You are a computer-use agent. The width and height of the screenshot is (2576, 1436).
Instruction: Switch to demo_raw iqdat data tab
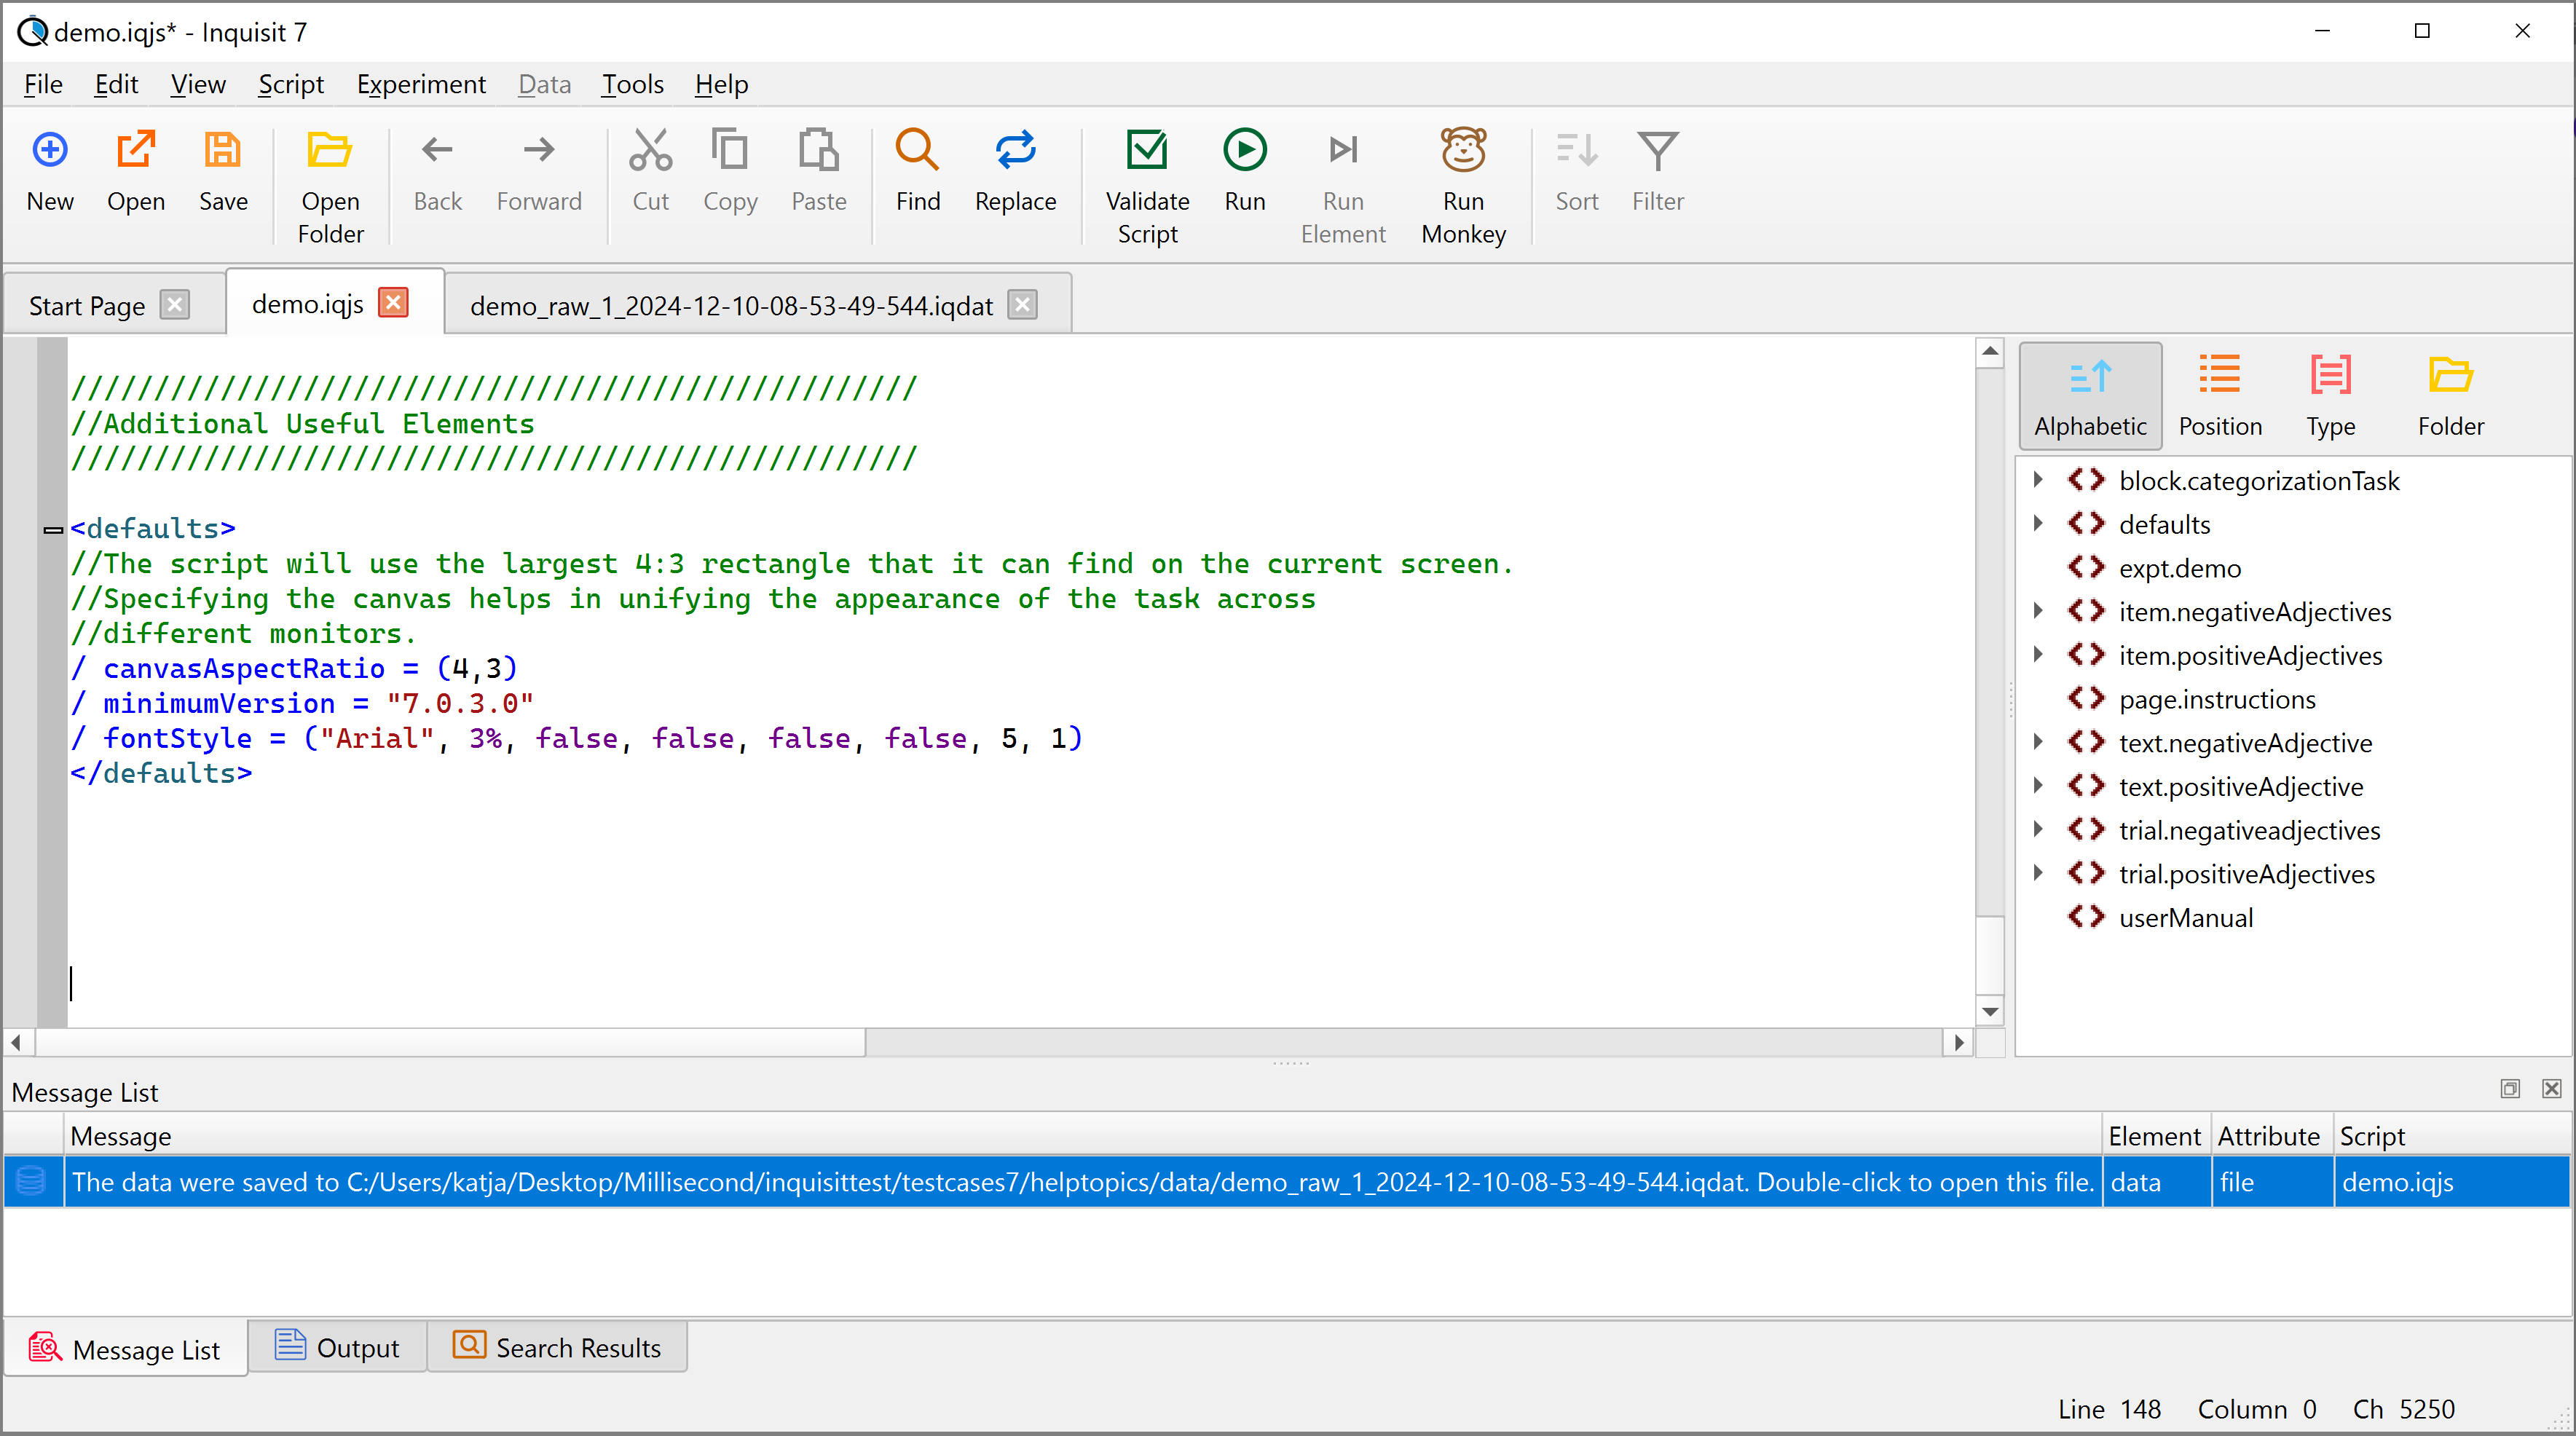pyautogui.click(x=731, y=305)
